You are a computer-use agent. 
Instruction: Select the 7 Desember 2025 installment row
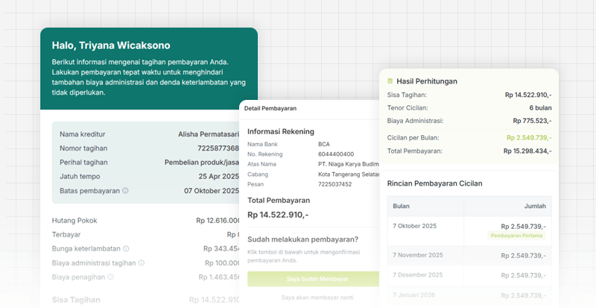click(468, 274)
